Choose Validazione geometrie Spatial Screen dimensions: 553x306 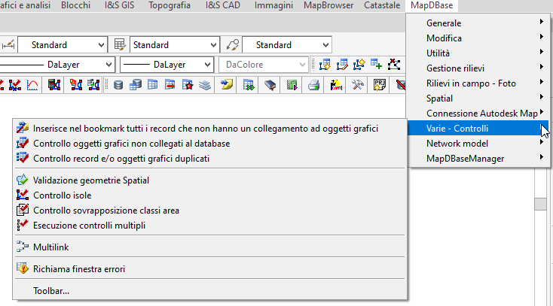pyautogui.click(x=210, y=180)
